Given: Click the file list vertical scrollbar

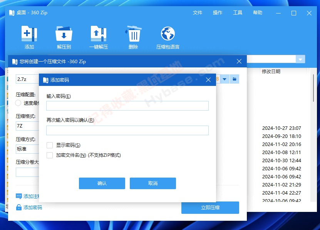Looking at the screenshot, I should tap(313, 88).
